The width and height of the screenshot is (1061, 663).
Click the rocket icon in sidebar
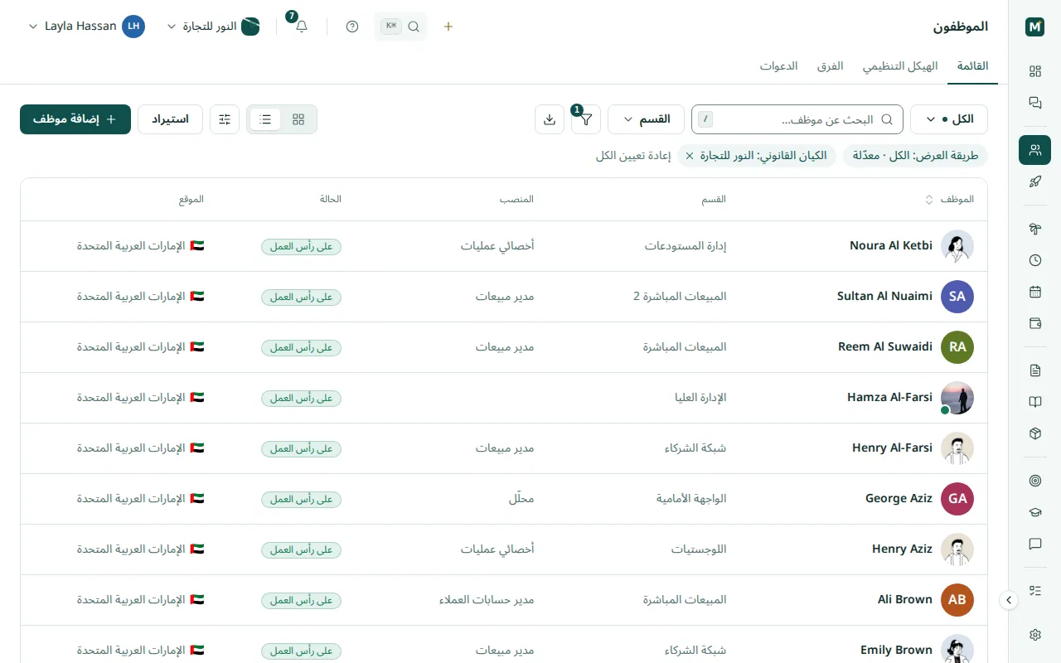(x=1034, y=181)
